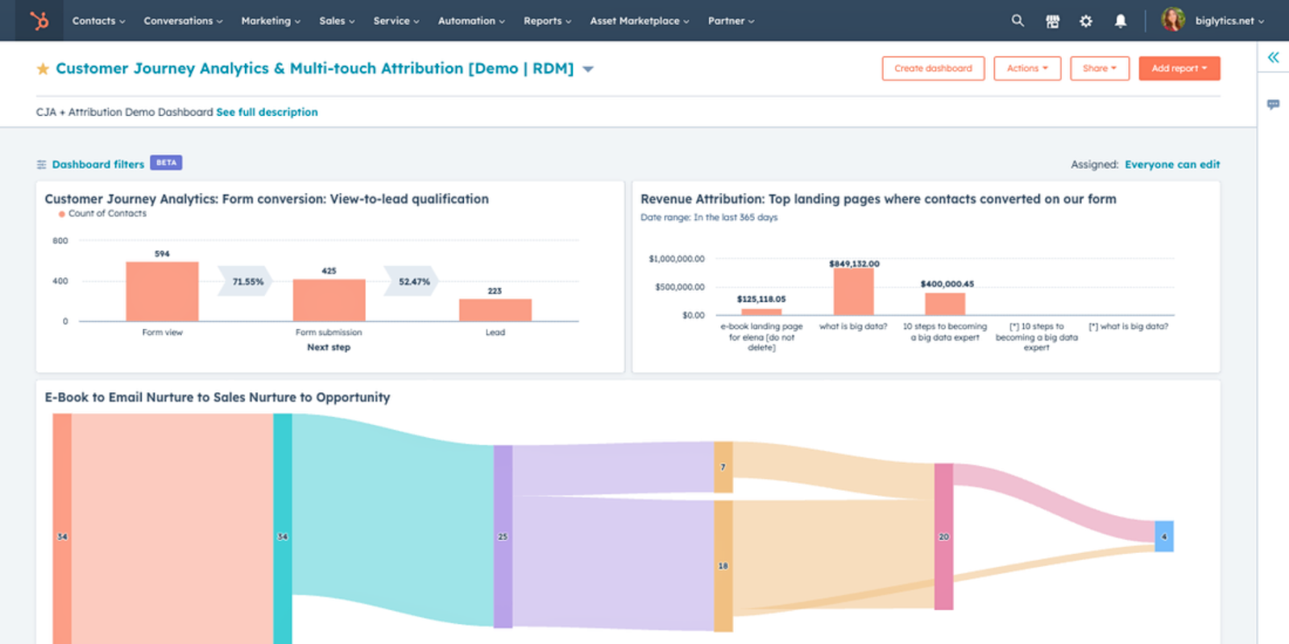Click the $400,000.45 revenue bar

click(x=945, y=303)
